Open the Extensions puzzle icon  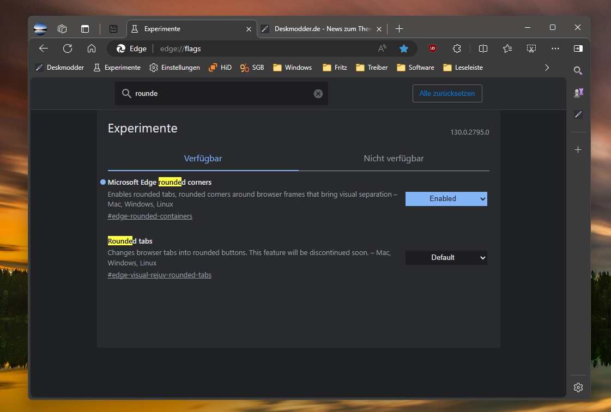[x=457, y=49]
